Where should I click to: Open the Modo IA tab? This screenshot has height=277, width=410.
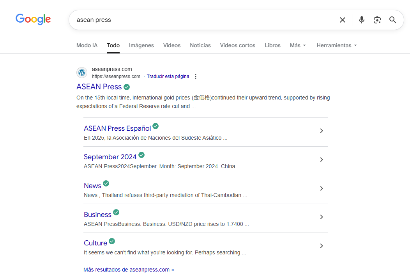[x=87, y=45]
